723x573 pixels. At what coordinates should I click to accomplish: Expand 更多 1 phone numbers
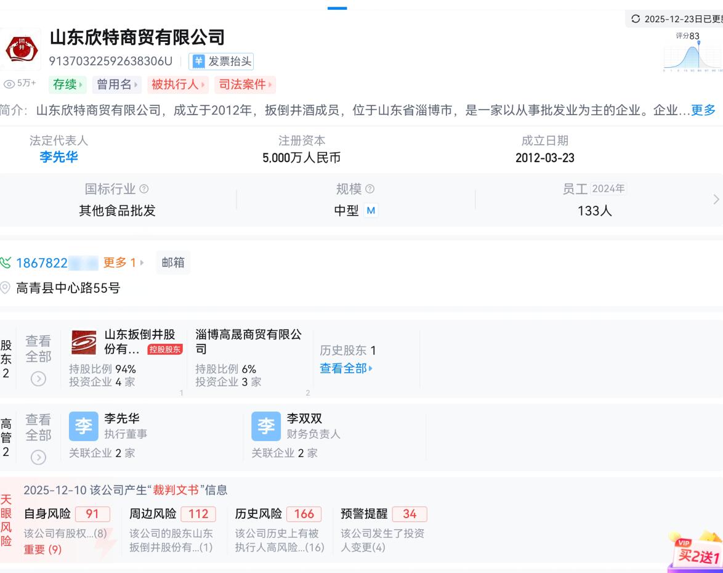click(x=123, y=263)
